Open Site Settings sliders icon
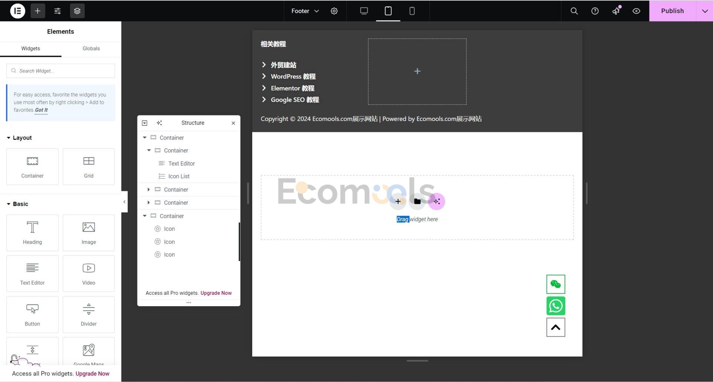713x382 pixels. tap(57, 11)
